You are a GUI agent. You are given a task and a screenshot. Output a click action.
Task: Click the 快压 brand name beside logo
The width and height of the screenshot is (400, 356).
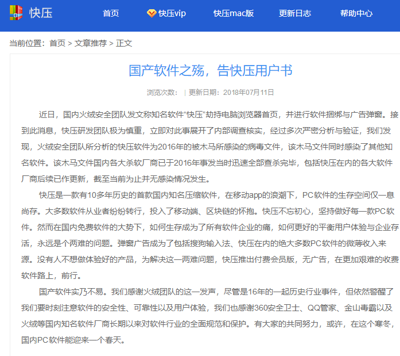[x=41, y=13]
